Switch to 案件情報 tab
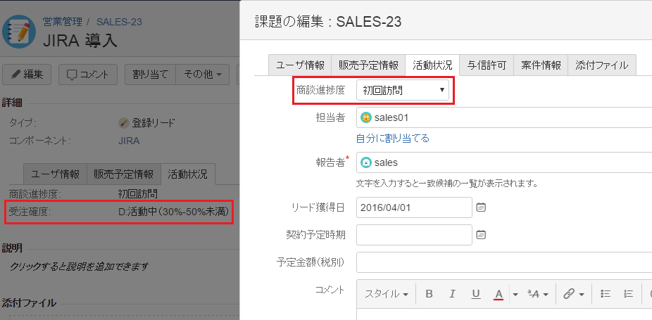Image resolution: width=652 pixels, height=320 pixels. click(x=541, y=65)
